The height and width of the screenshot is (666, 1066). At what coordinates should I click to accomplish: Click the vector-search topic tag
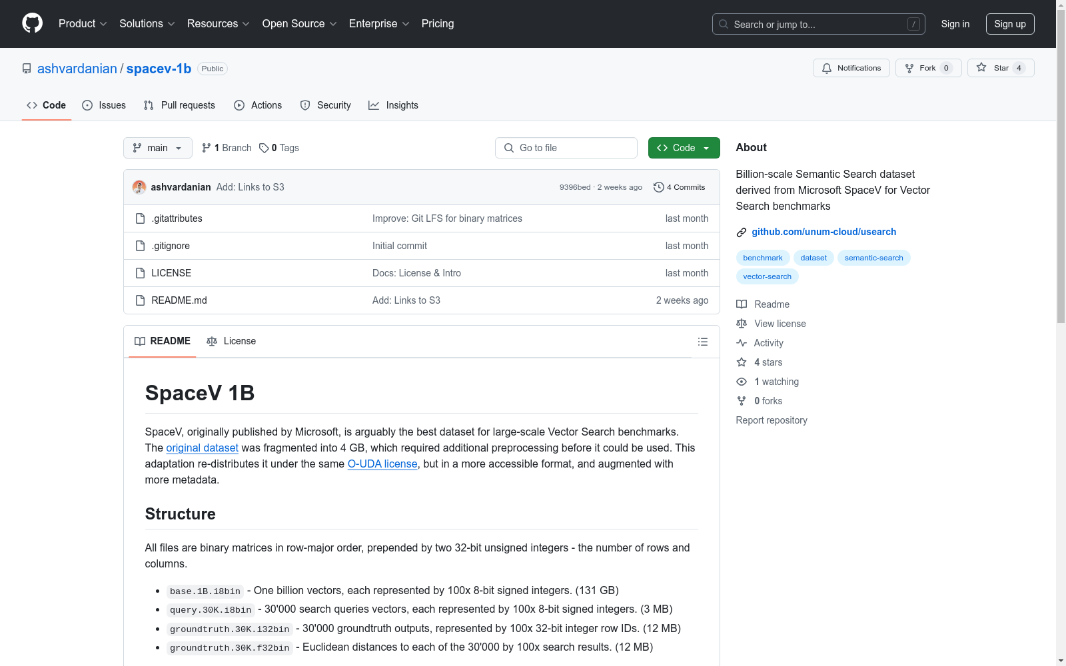[768, 276]
